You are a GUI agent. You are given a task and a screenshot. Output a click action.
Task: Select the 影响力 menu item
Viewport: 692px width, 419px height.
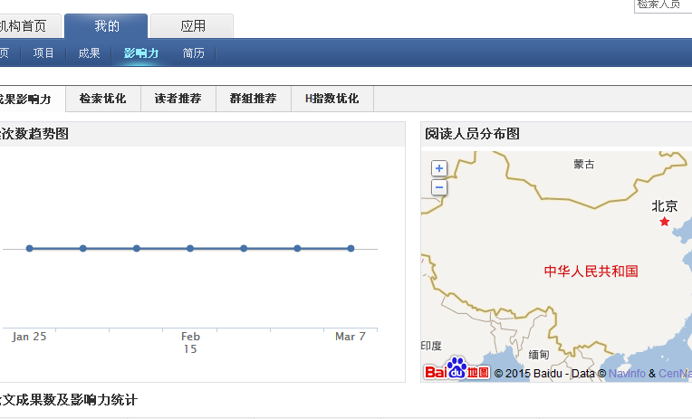tap(140, 52)
